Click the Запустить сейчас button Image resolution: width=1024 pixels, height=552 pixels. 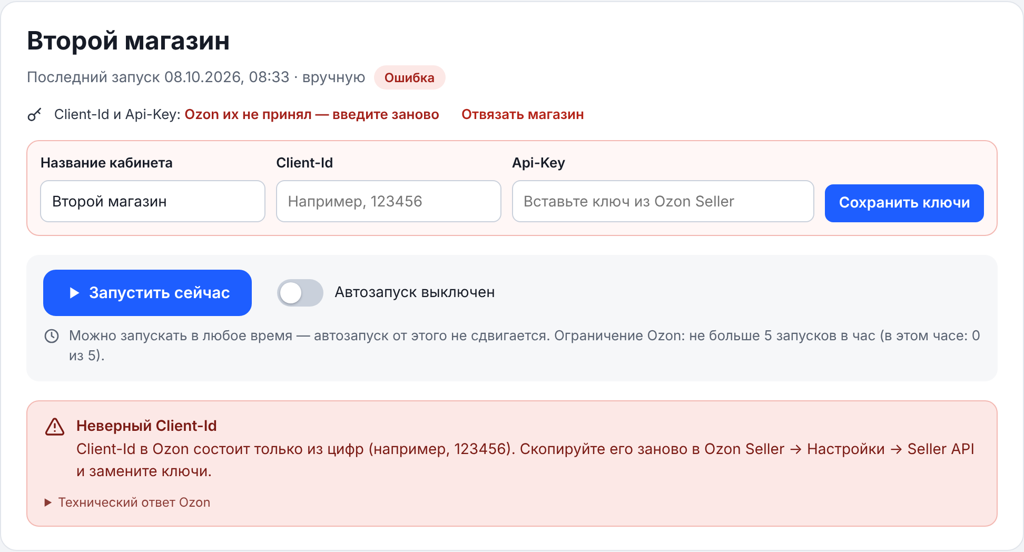147,293
